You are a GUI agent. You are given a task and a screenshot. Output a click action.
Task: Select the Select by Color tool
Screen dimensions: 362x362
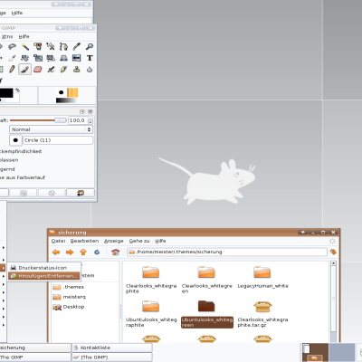[38, 46]
